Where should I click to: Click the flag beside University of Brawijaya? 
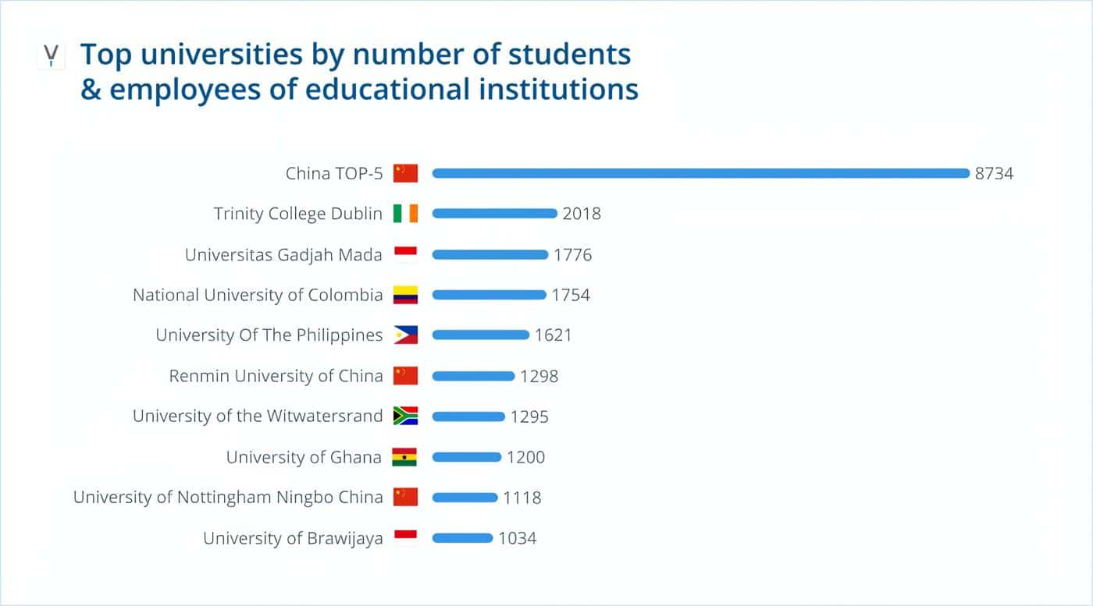pyautogui.click(x=405, y=538)
